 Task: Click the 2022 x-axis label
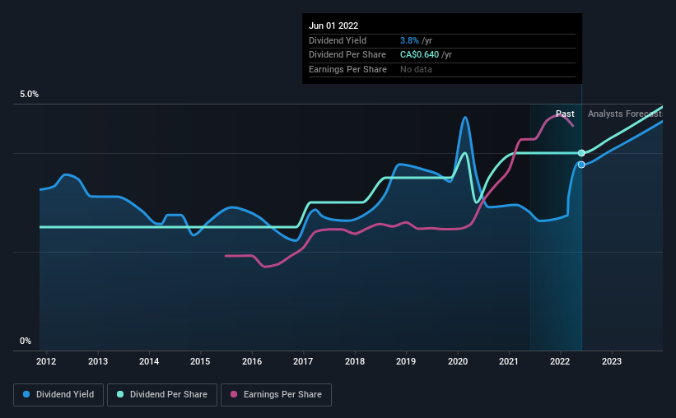560,361
